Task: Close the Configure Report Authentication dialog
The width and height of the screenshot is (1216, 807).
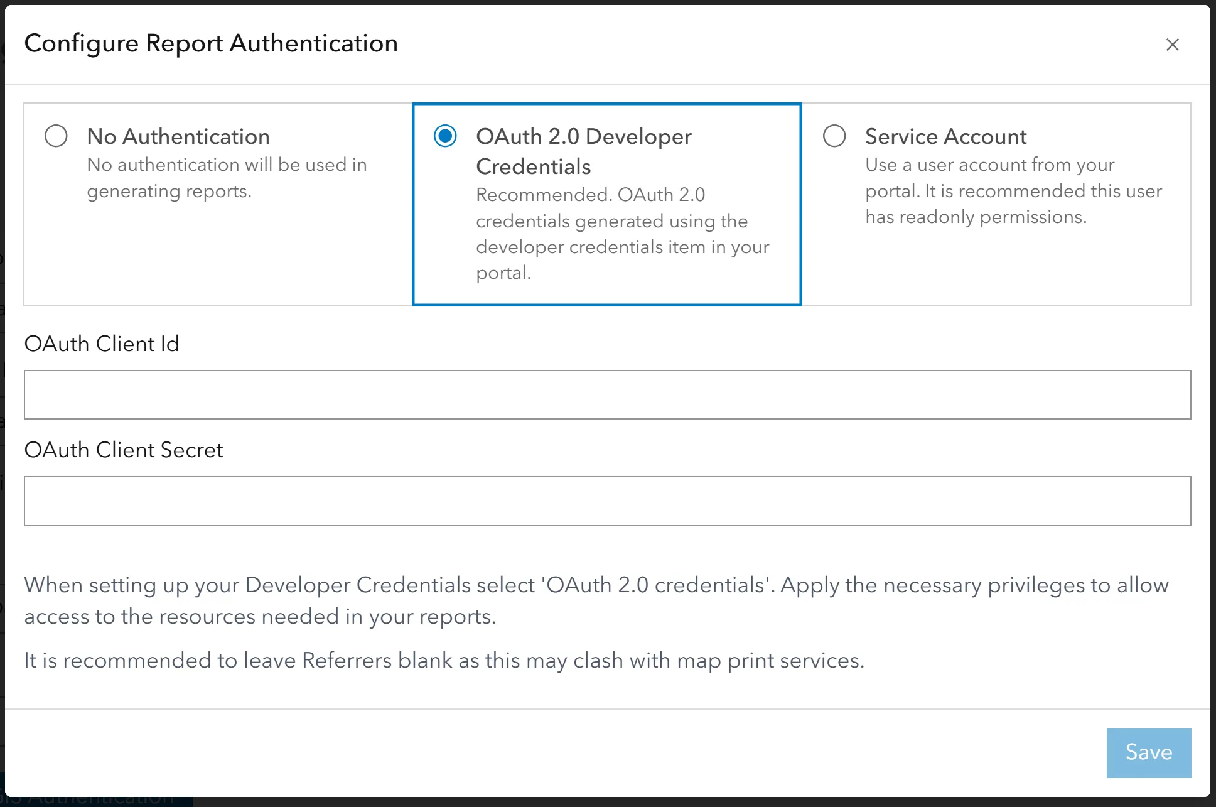Action: 1173,45
